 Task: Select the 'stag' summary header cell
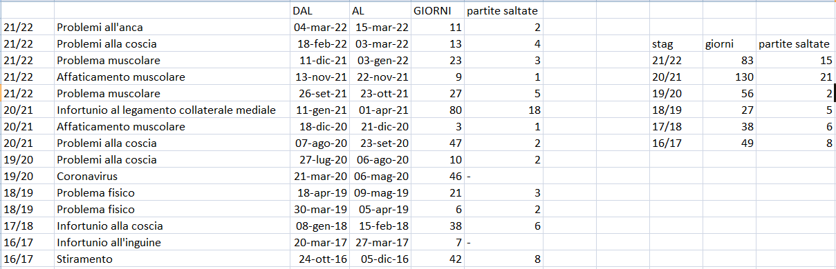pos(676,44)
